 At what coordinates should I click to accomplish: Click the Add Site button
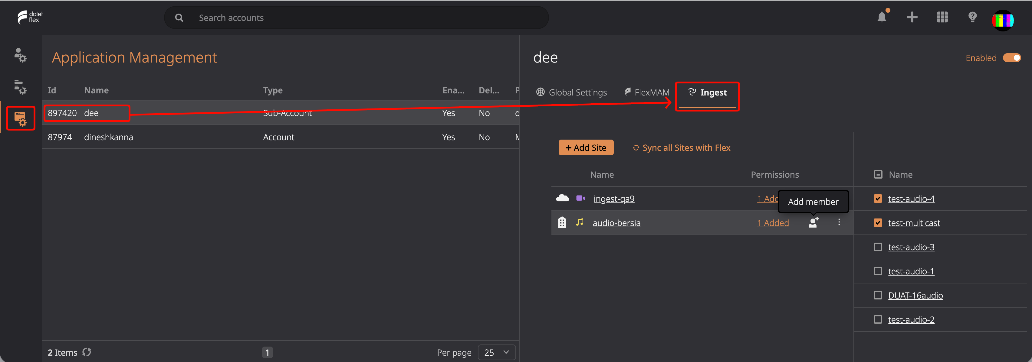click(586, 147)
